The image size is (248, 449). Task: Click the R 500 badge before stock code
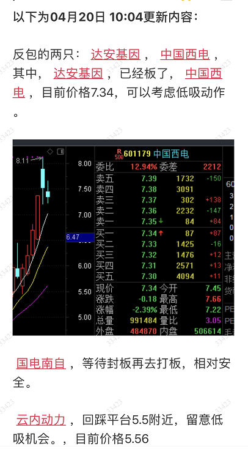pyautogui.click(x=119, y=154)
